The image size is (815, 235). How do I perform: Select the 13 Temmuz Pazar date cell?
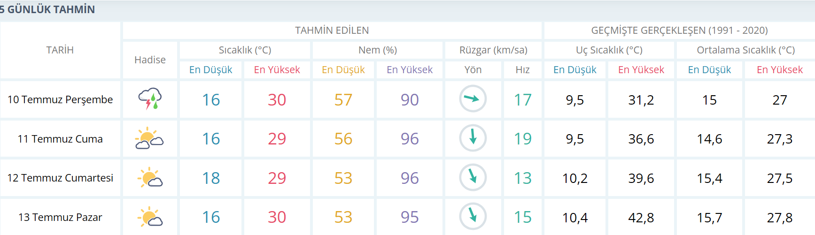pos(60,217)
